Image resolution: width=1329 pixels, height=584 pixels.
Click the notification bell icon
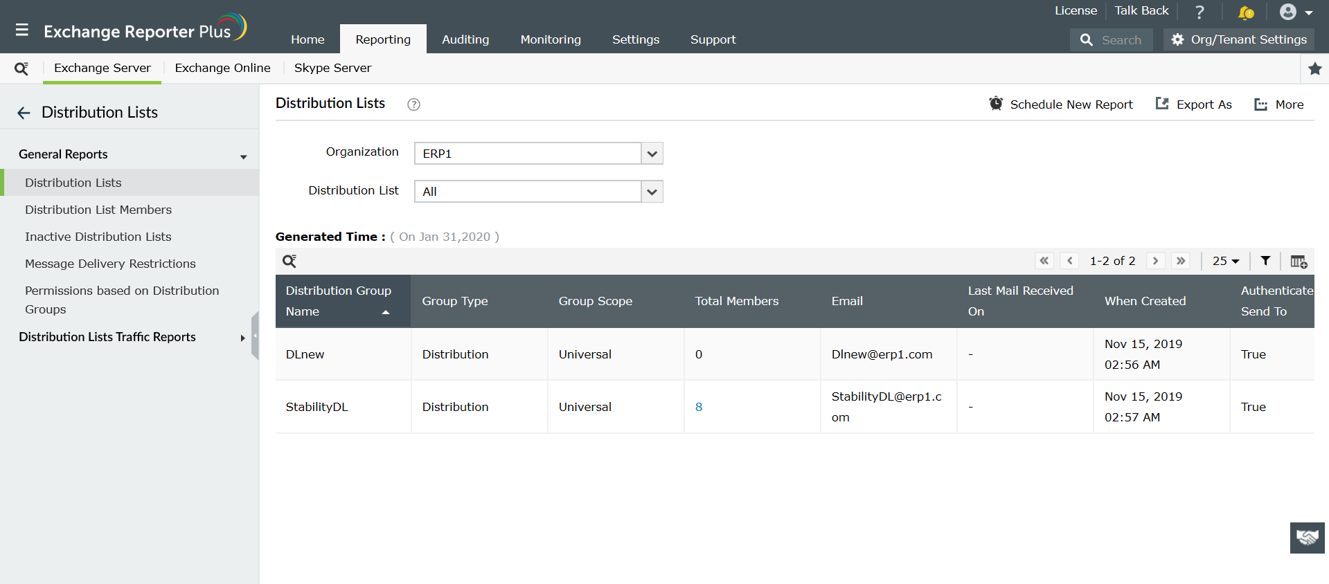click(1245, 12)
